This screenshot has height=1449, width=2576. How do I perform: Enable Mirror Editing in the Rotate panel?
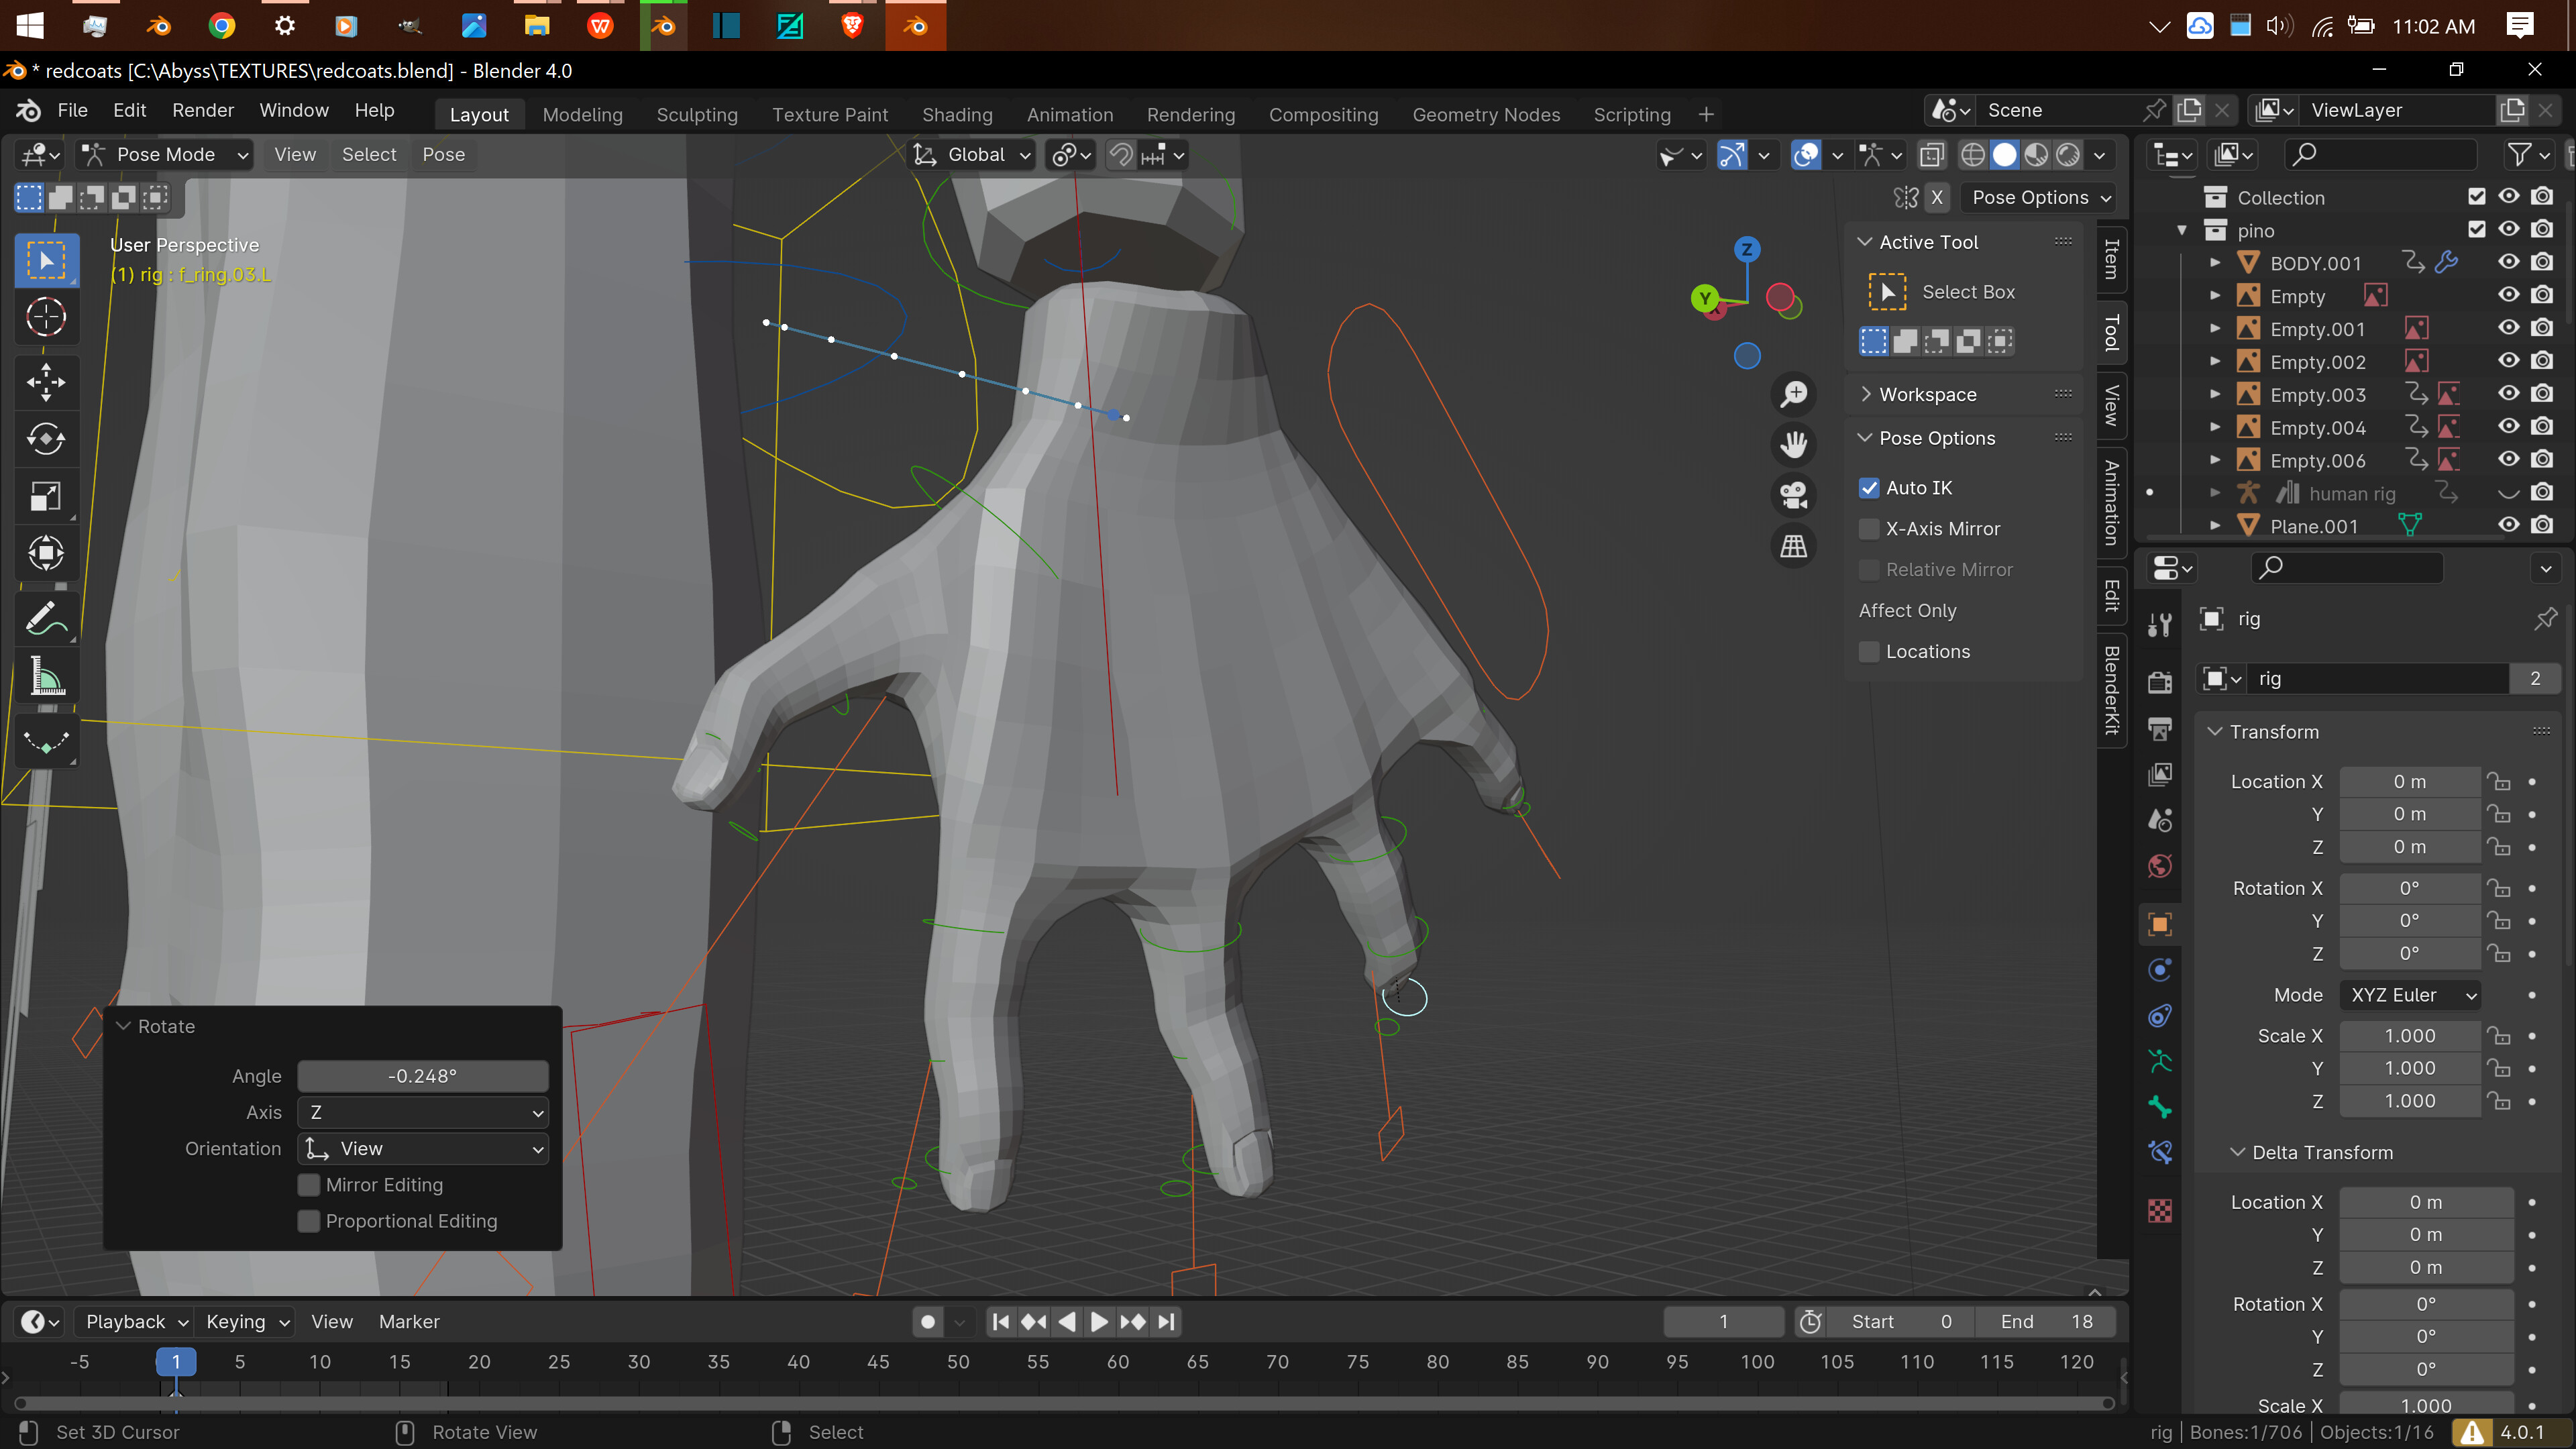click(308, 1185)
